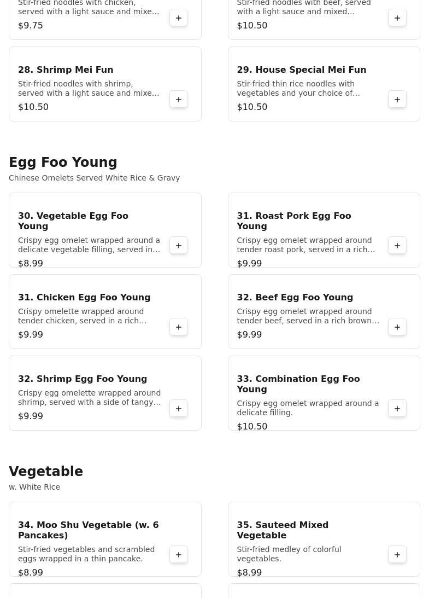Click plus button for Vegetable Egg Foo Young
This screenshot has height=598, width=429.
tap(179, 246)
